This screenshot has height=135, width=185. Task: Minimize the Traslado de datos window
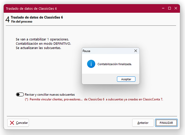coord(163,8)
